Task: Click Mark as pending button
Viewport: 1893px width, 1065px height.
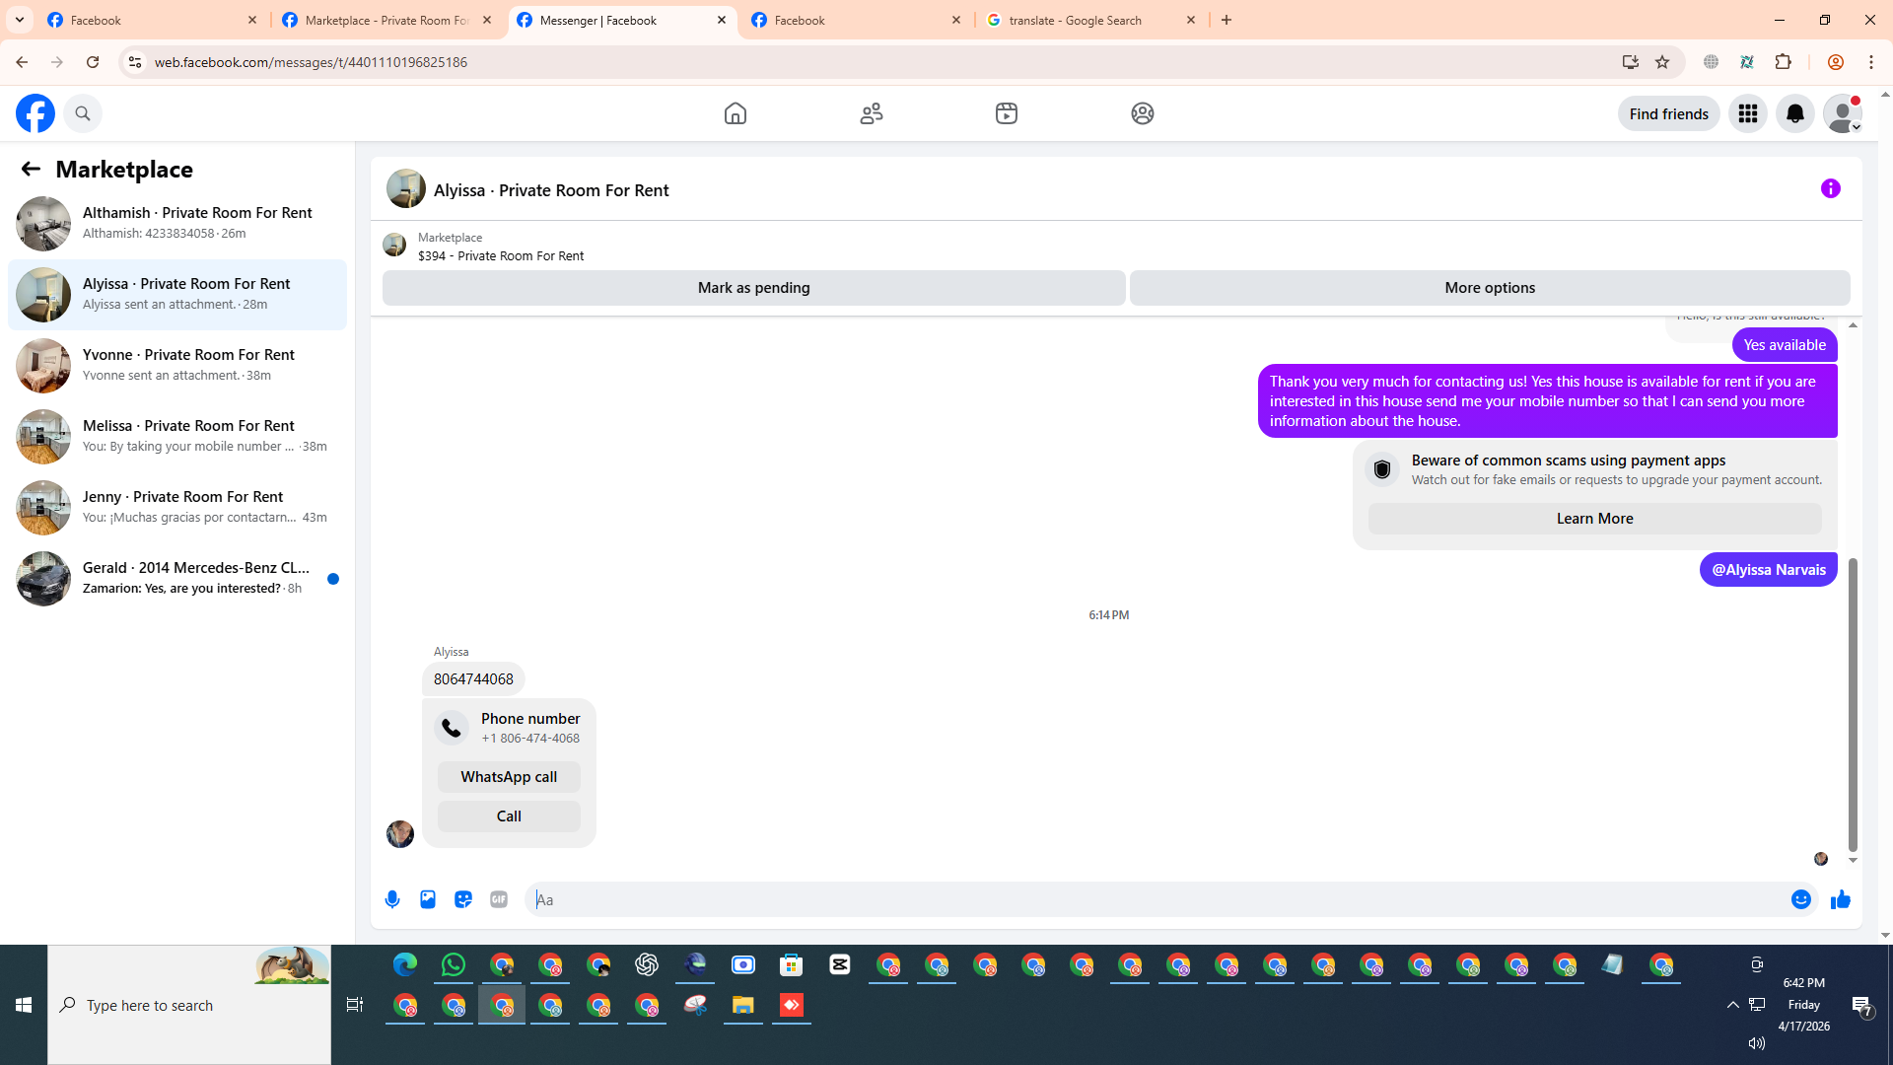Action: point(753,288)
